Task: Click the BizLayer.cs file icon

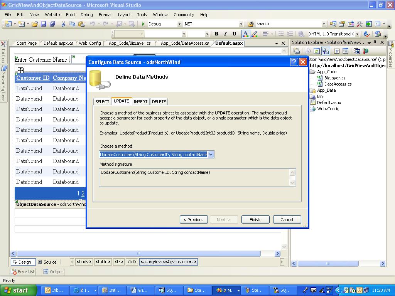Action: [320, 78]
